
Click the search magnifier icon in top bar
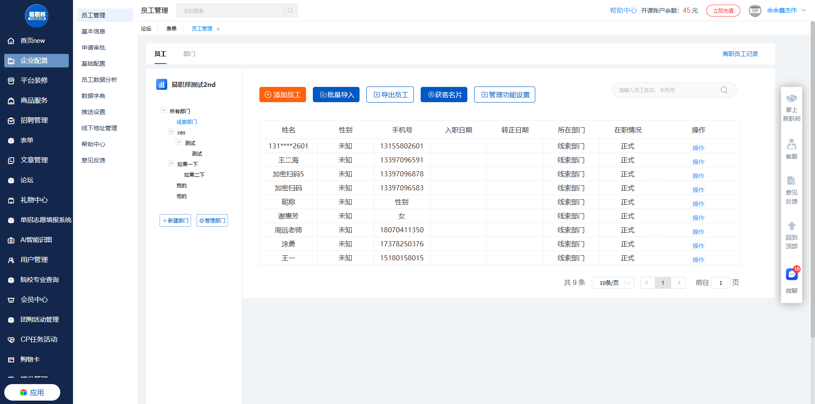290,11
